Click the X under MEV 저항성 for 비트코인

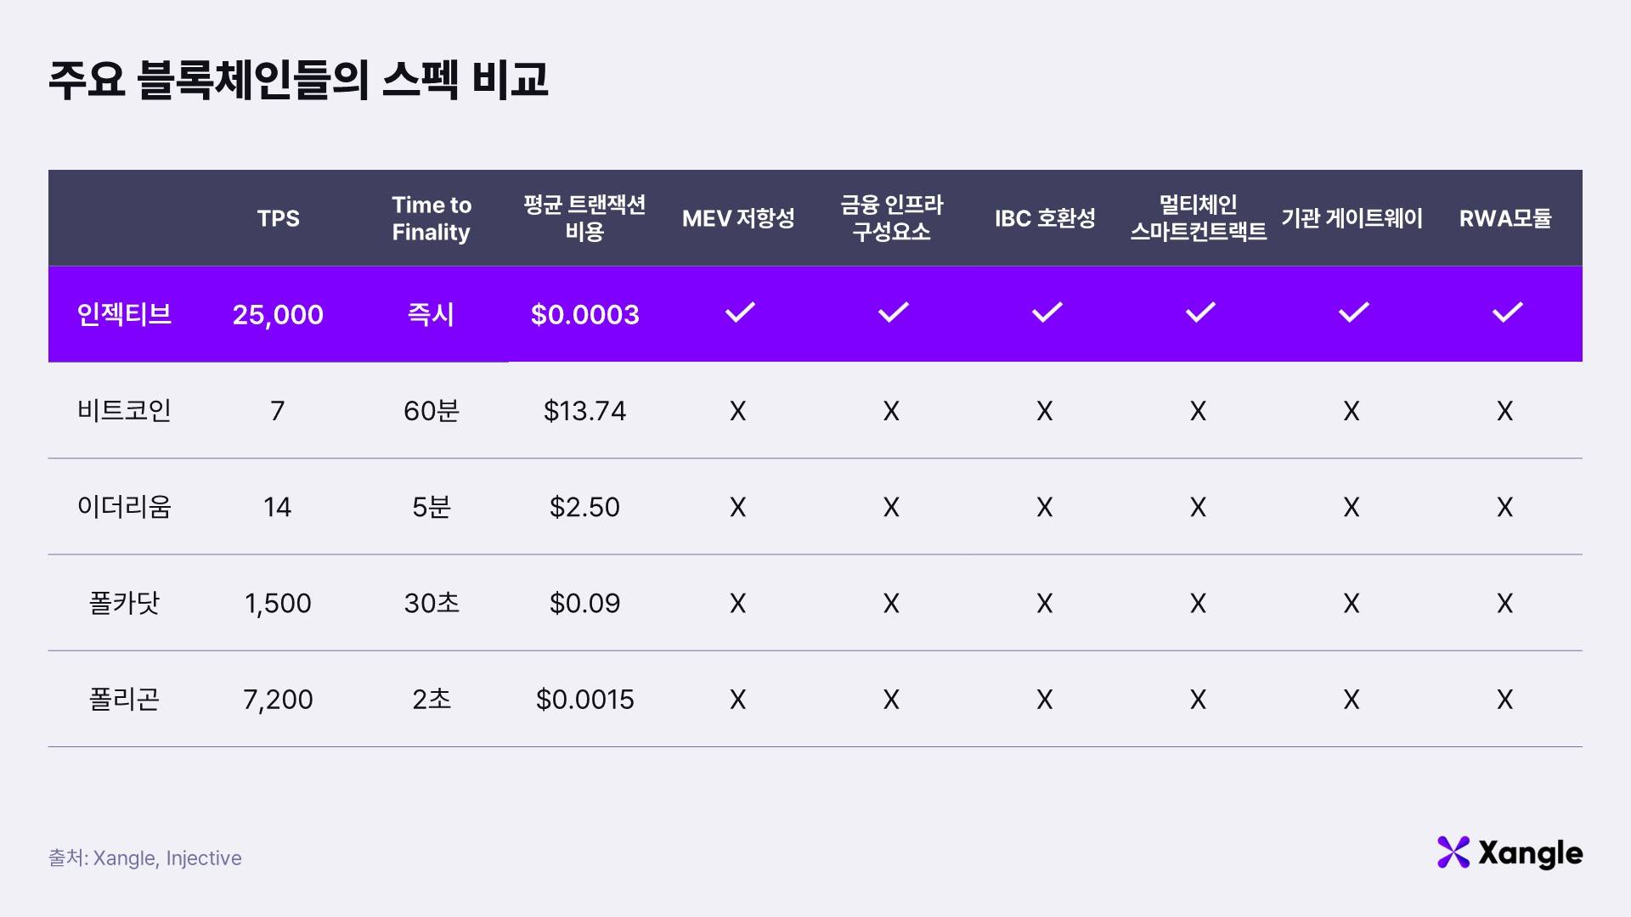pyautogui.click(x=737, y=411)
